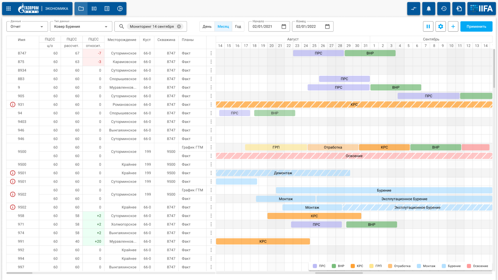
Task: Open the row menu for well 875
Action: coord(211,62)
